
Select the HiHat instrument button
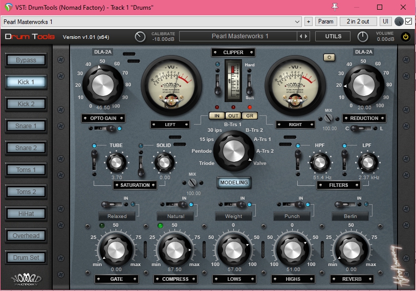(x=26, y=214)
